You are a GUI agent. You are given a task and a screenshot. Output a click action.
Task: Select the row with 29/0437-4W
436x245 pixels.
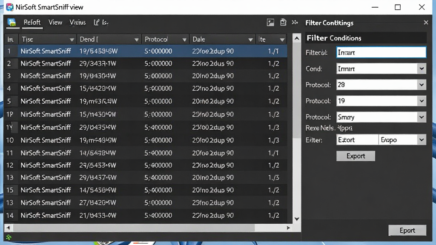point(146,177)
